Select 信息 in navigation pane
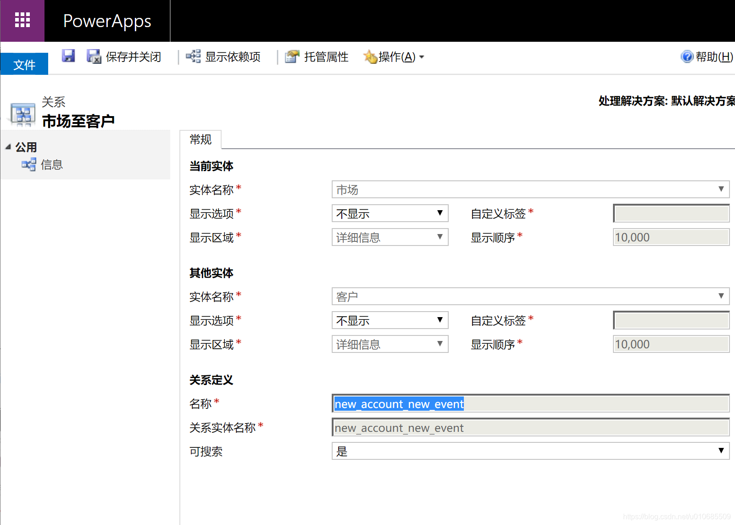Viewport: 735px width, 525px height. (x=51, y=165)
